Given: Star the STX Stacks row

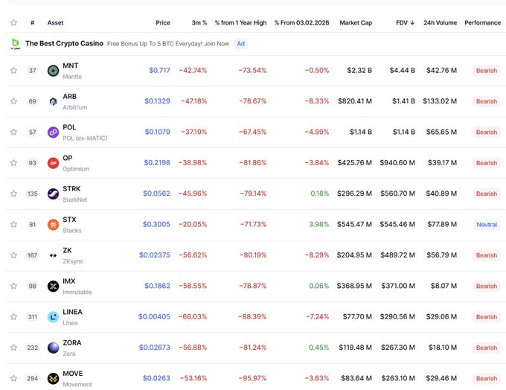Looking at the screenshot, I should 13,225.
